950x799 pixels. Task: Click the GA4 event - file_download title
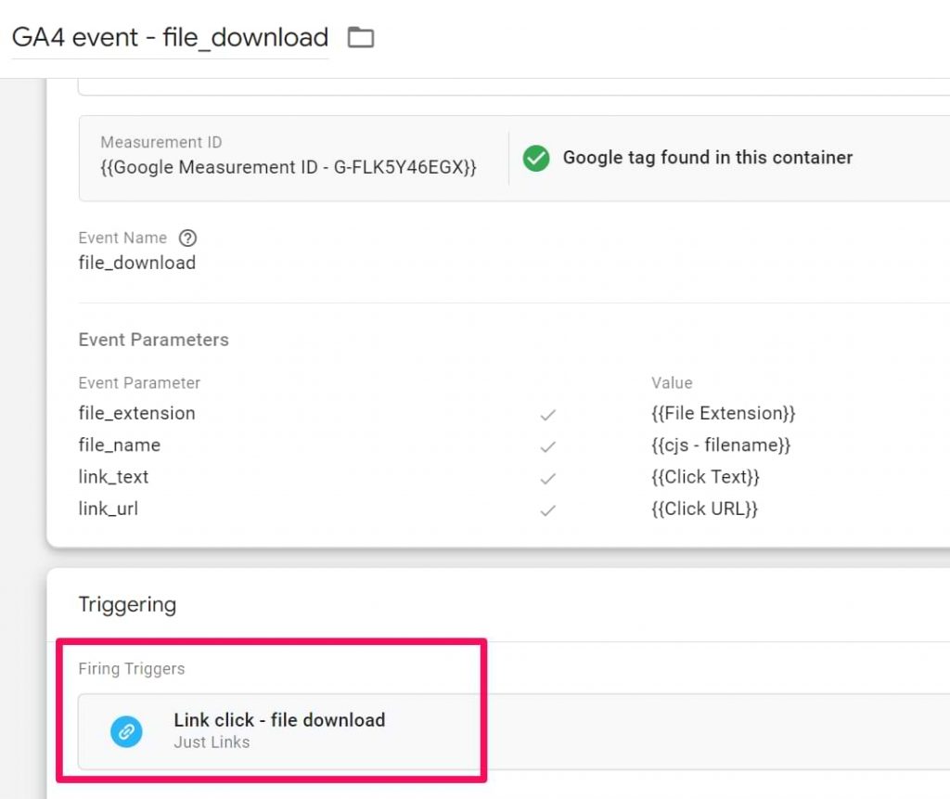(x=170, y=37)
